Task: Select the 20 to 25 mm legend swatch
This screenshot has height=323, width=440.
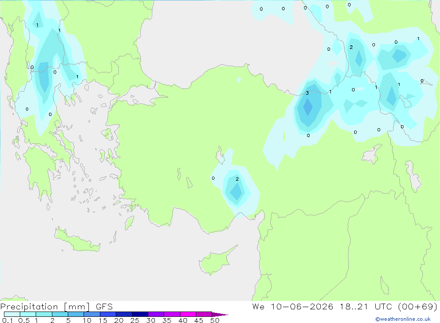Action: tap(124, 314)
